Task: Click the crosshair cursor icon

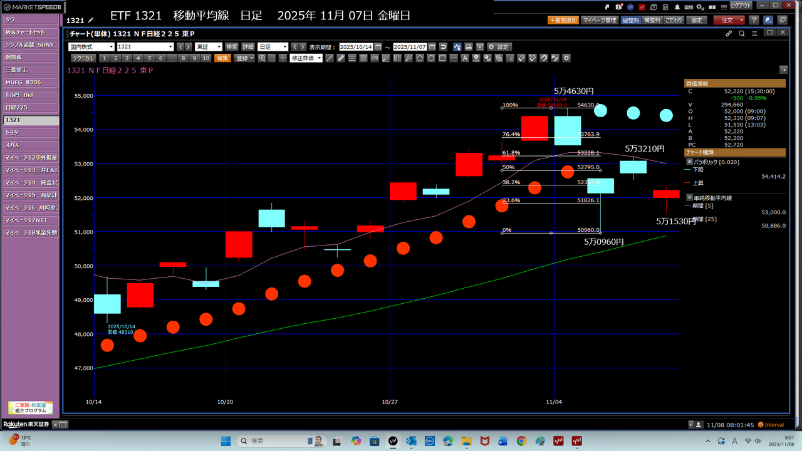Action: [x=283, y=58]
